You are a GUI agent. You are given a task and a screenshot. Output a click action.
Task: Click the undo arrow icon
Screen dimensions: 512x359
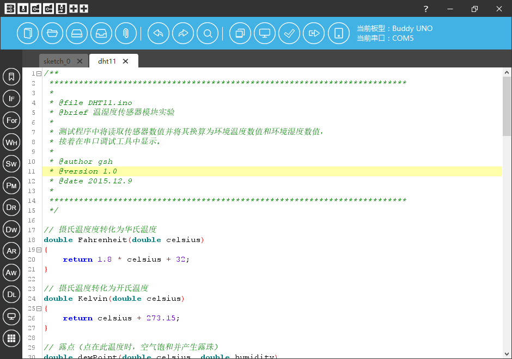click(159, 33)
